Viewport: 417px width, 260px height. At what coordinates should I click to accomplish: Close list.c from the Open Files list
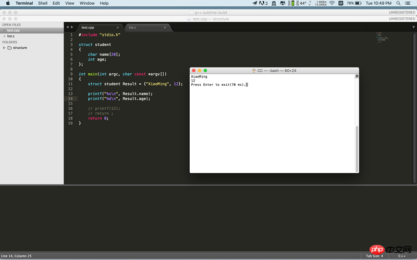[x=4, y=36]
